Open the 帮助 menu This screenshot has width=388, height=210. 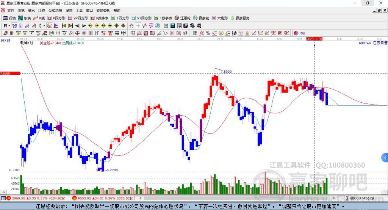pyautogui.click(x=117, y=10)
